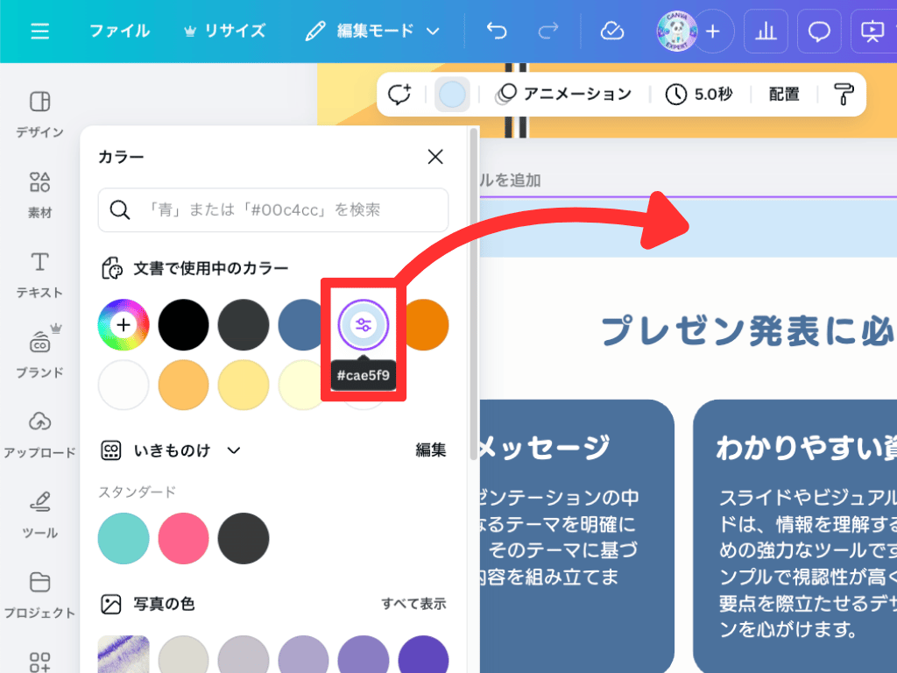The width and height of the screenshot is (897, 673).
Task: Pick the light orange document color swatch
Action: point(183,385)
